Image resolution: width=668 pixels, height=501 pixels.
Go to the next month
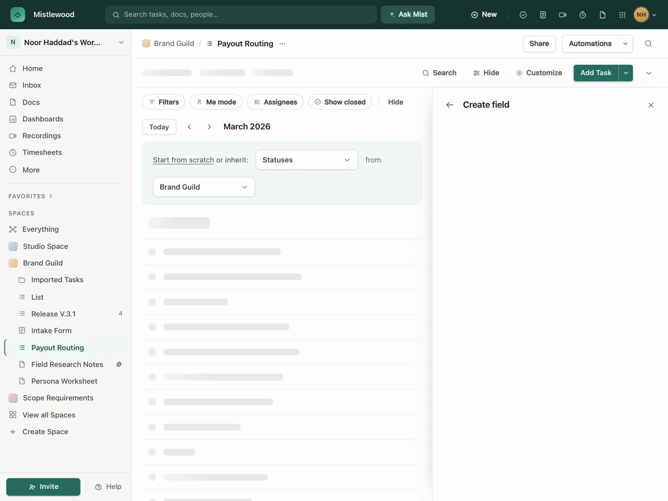tap(209, 127)
